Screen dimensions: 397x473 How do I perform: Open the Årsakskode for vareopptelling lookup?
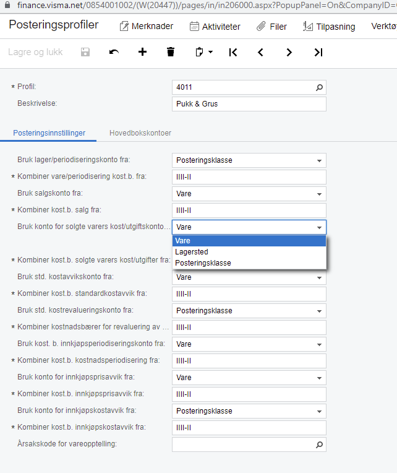[x=319, y=445]
